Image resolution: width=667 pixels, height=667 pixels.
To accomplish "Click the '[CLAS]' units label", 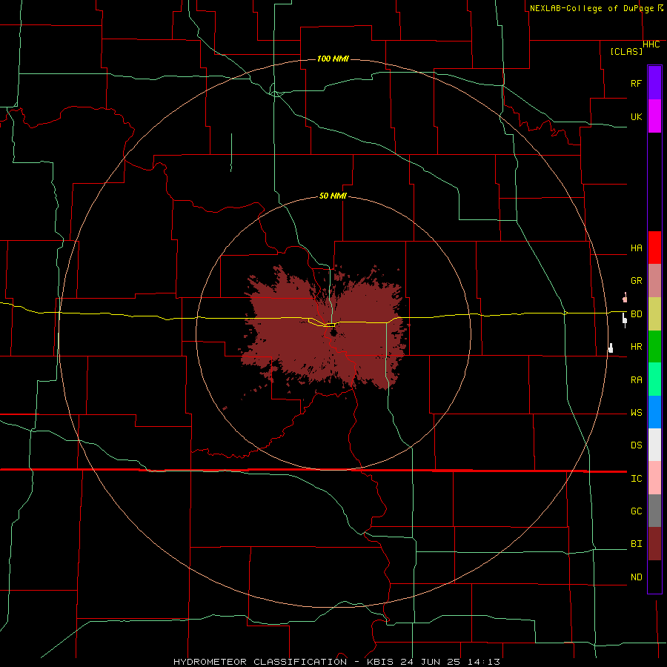I will point(626,51).
